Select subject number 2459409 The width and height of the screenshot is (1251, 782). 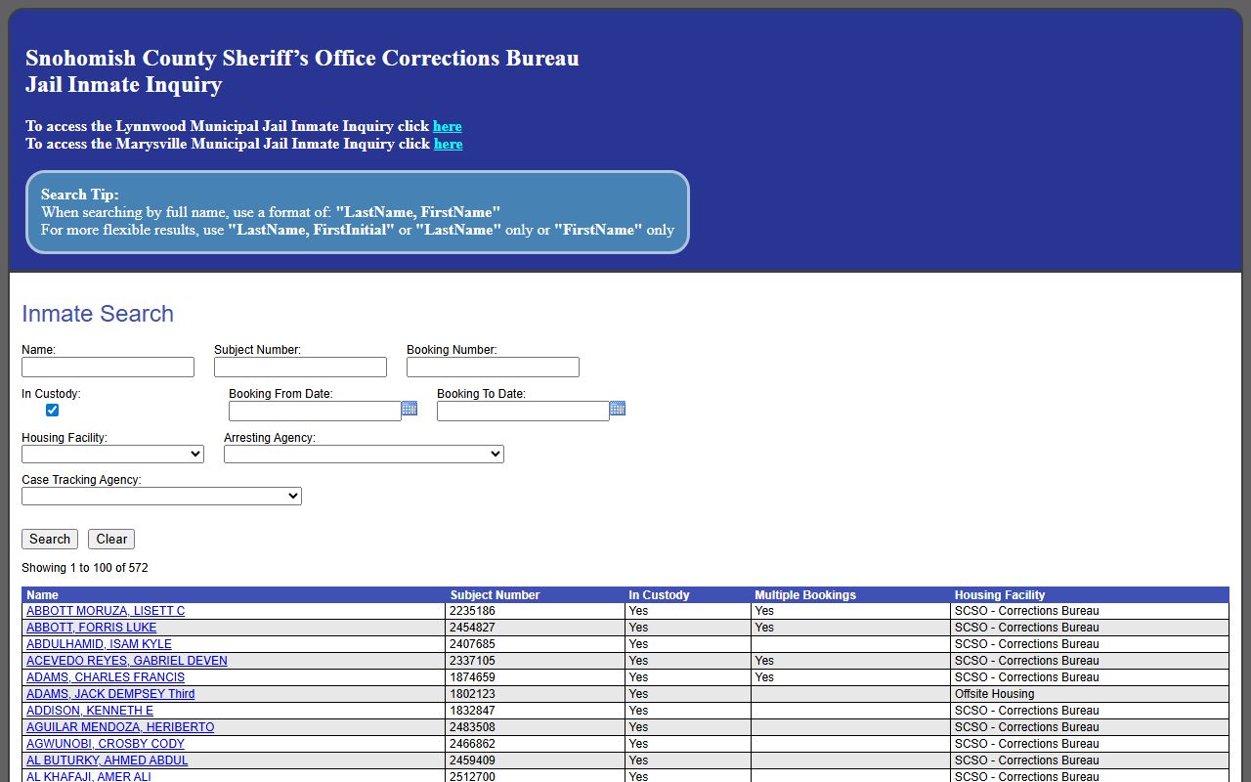coord(472,760)
